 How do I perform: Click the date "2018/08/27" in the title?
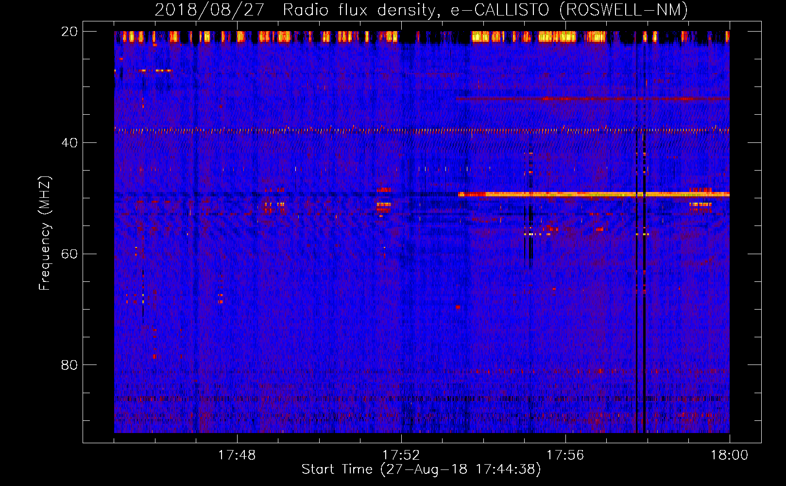point(209,10)
